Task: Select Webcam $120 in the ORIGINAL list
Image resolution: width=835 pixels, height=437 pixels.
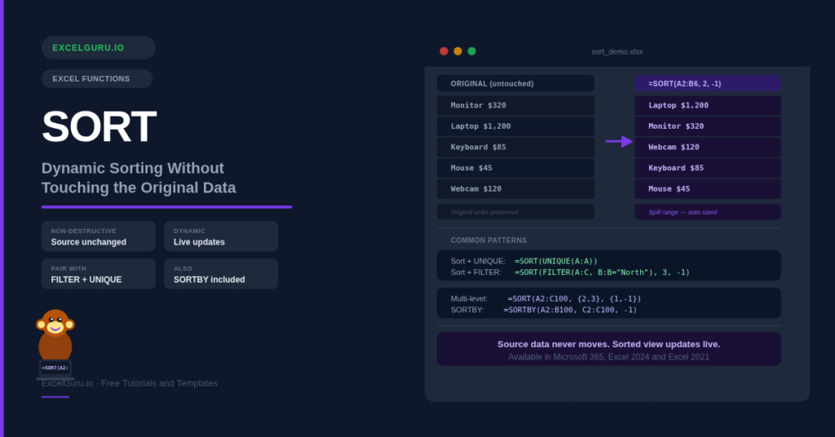Action: pyautogui.click(x=515, y=189)
